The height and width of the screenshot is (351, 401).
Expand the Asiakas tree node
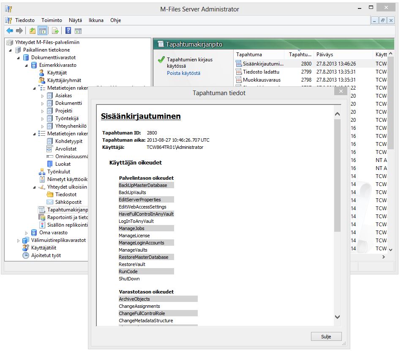[x=42, y=96]
